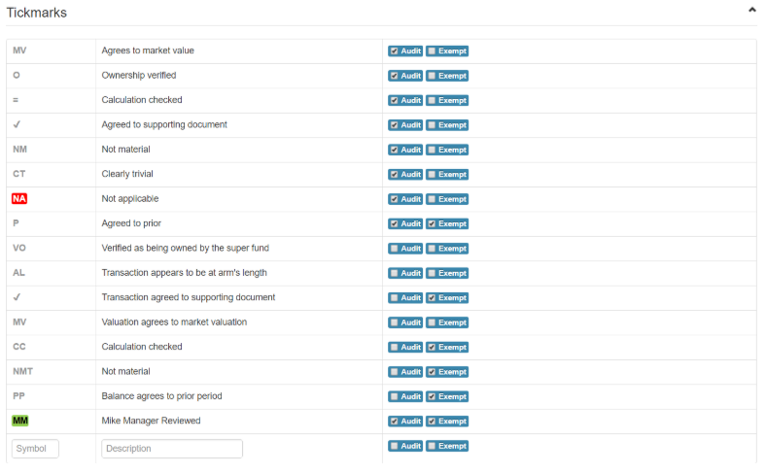Click the new tickmark Description field
The height and width of the screenshot is (474, 766).
[171, 449]
